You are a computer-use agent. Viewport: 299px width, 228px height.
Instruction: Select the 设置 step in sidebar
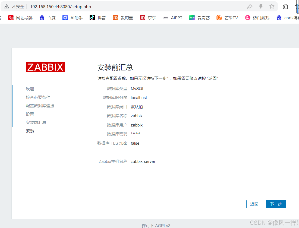[x=30, y=114]
